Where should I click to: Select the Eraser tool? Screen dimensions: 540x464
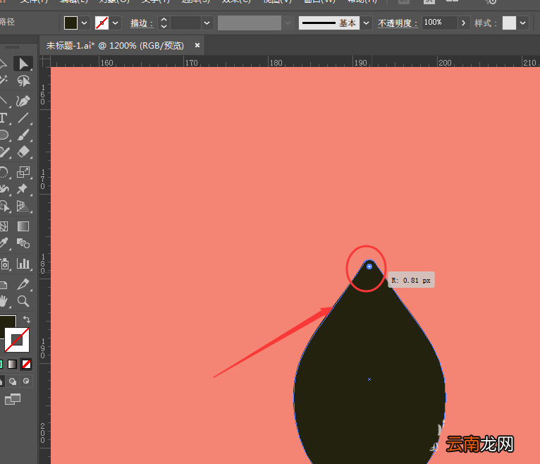pyautogui.click(x=23, y=152)
